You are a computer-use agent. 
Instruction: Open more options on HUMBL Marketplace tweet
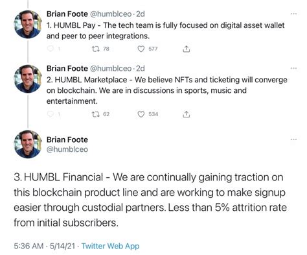click(x=293, y=68)
